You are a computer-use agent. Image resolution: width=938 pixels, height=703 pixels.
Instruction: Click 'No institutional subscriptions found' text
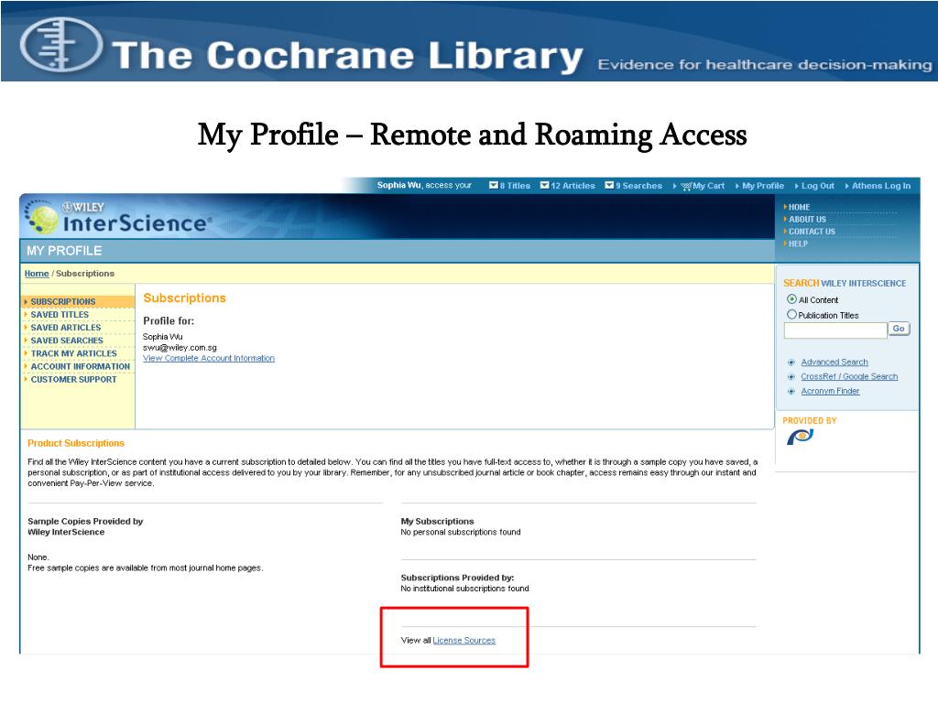coord(464,589)
